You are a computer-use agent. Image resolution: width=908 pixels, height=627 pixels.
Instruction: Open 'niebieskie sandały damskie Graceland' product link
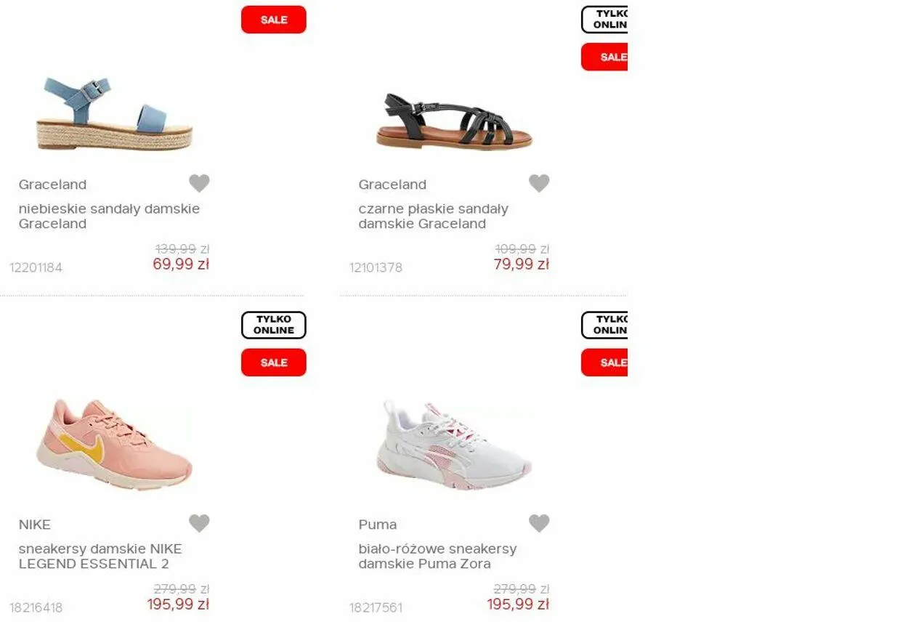pos(109,217)
